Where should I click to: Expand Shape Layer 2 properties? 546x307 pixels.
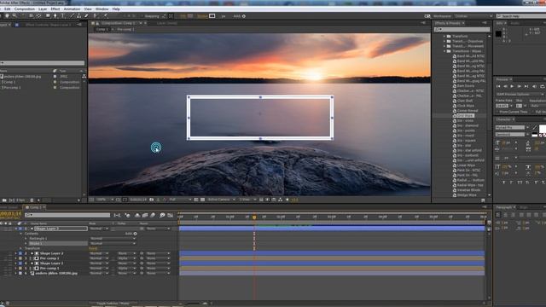pos(15,253)
